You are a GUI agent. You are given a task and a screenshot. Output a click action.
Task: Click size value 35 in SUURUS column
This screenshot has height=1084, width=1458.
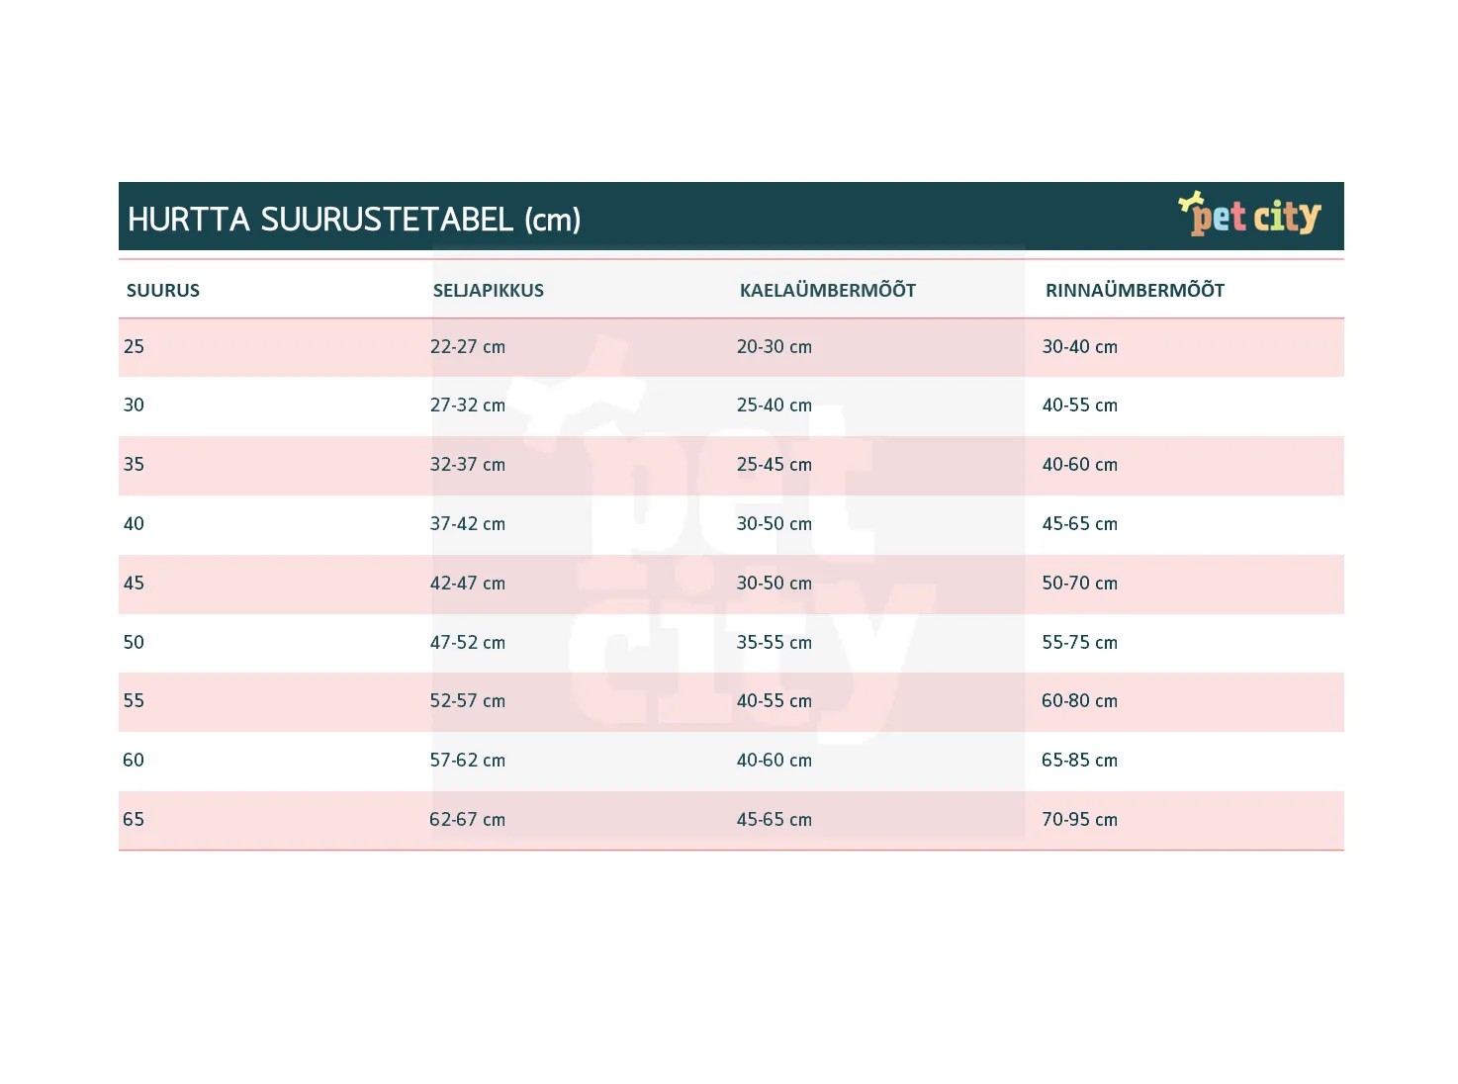pyautogui.click(x=134, y=465)
